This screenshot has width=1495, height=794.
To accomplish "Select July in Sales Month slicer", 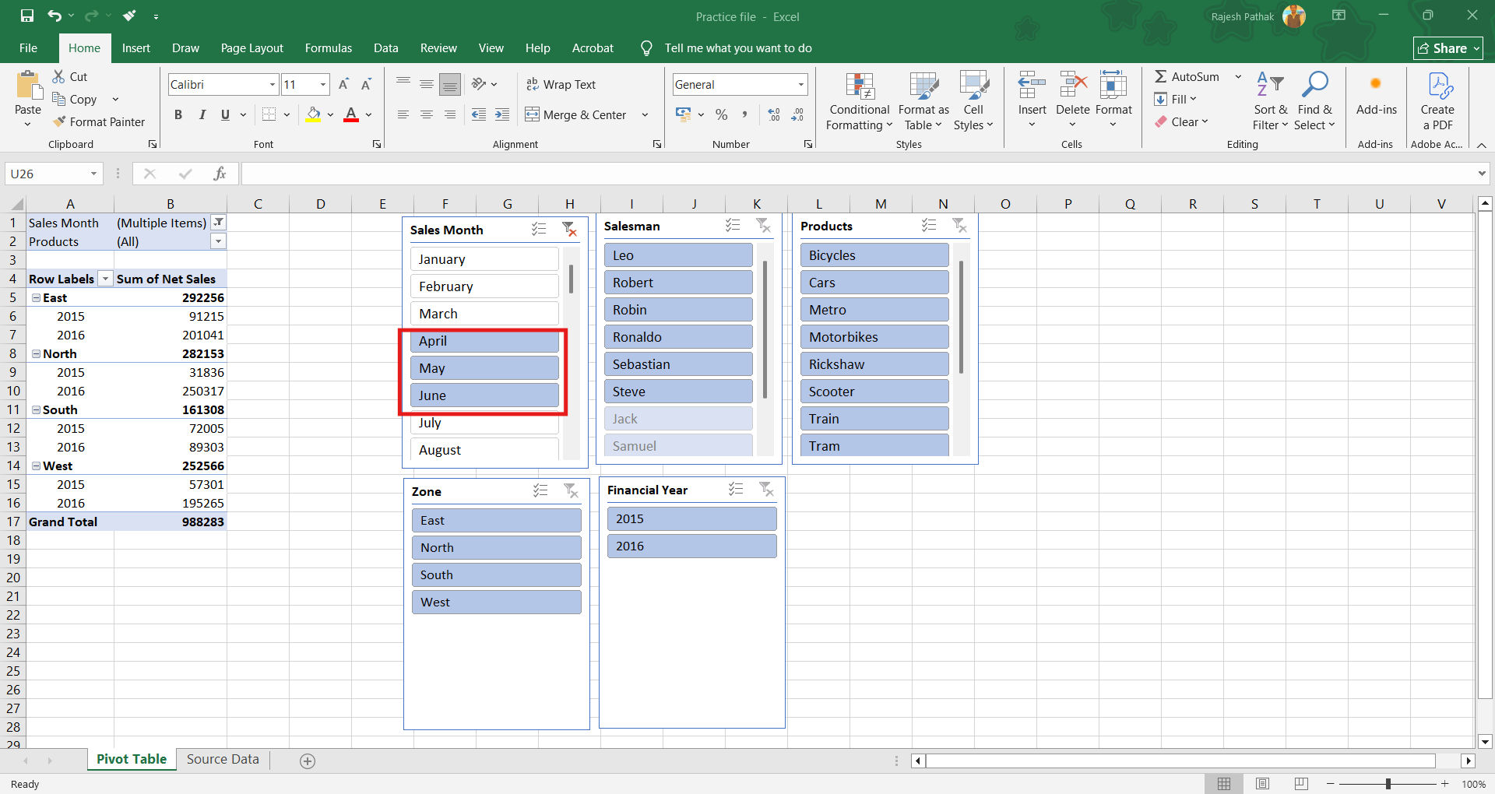I will click(x=484, y=423).
